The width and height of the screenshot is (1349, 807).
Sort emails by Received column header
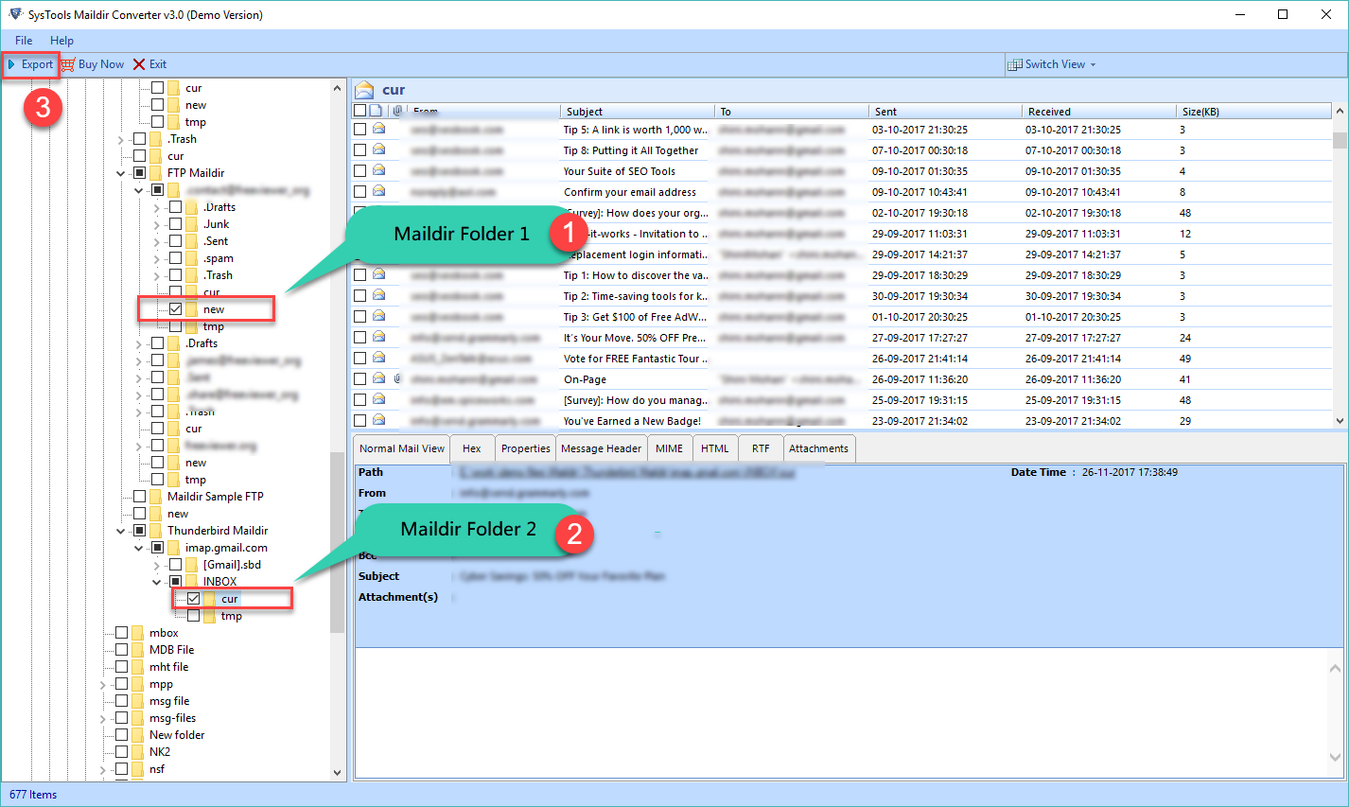[x=1098, y=112]
